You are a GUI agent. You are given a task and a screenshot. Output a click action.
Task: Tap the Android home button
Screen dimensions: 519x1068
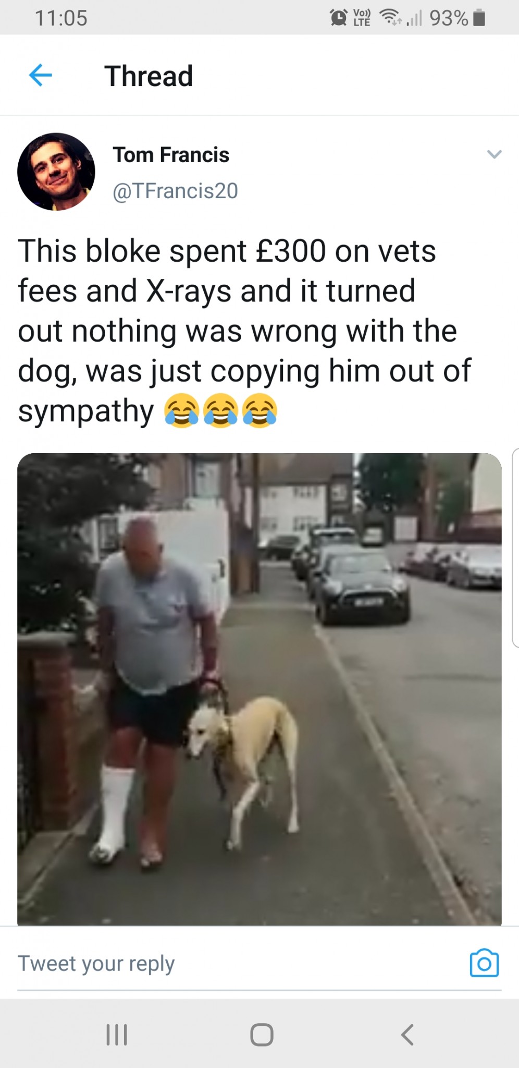[262, 1035]
